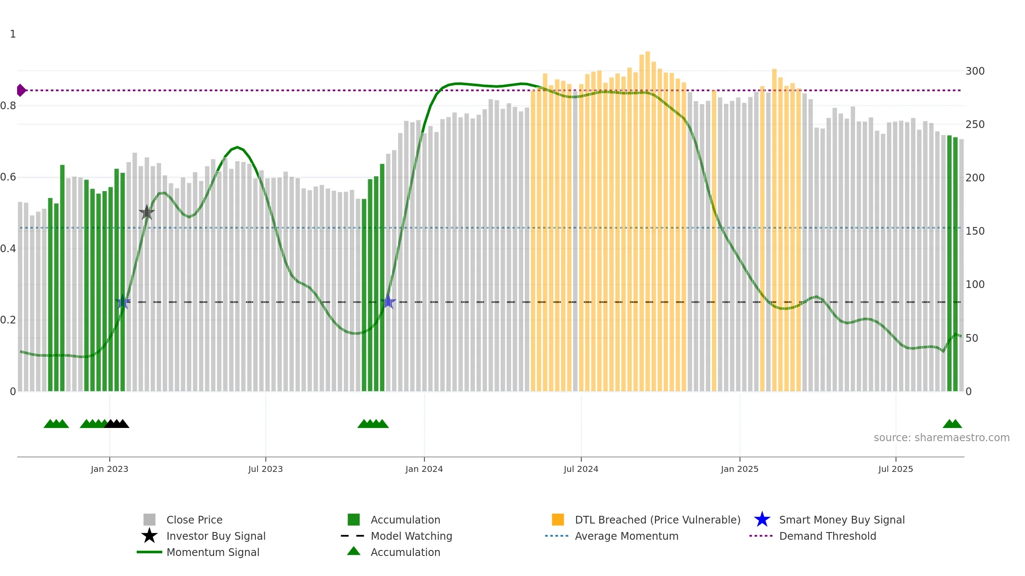Click the Jan 2025 axis tick label
The width and height of the screenshot is (1025, 576).
point(740,469)
